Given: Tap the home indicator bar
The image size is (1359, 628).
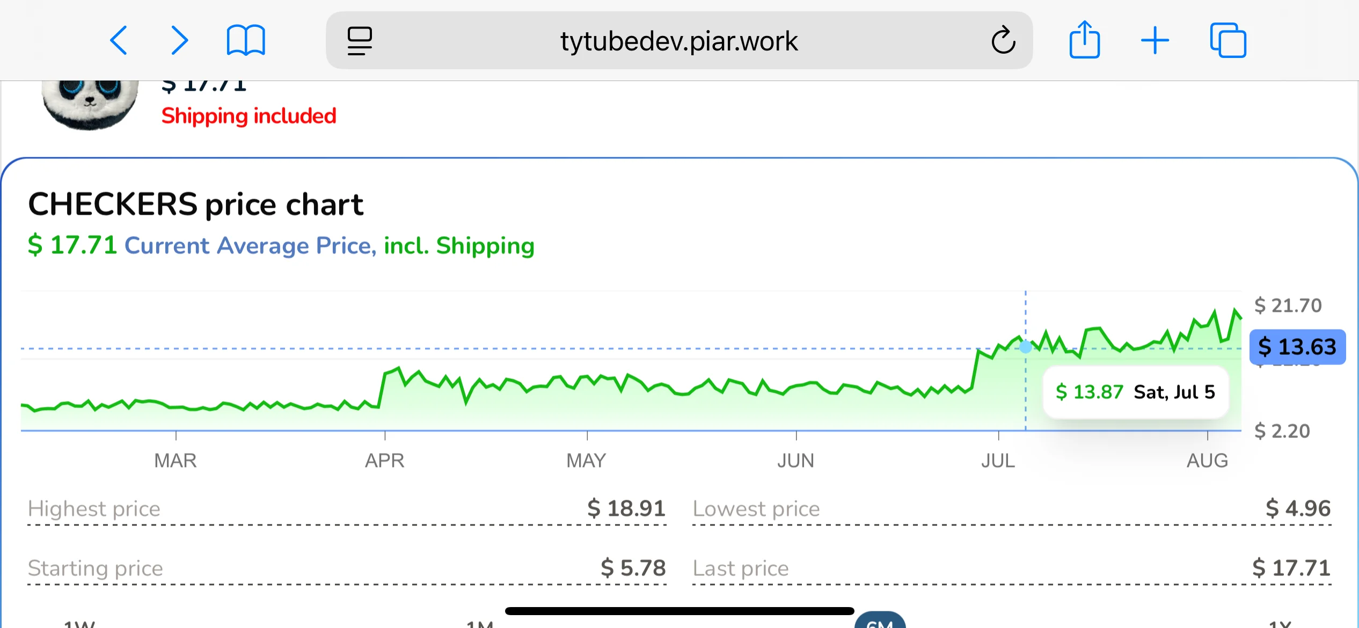Looking at the screenshot, I should (679, 611).
